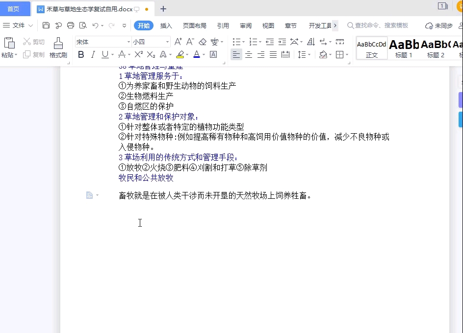Click the Print icon on quick access toolbar

click(x=71, y=25)
